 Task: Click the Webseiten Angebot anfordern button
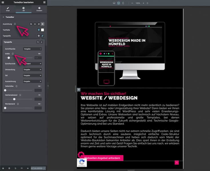pyautogui.click(x=102, y=158)
